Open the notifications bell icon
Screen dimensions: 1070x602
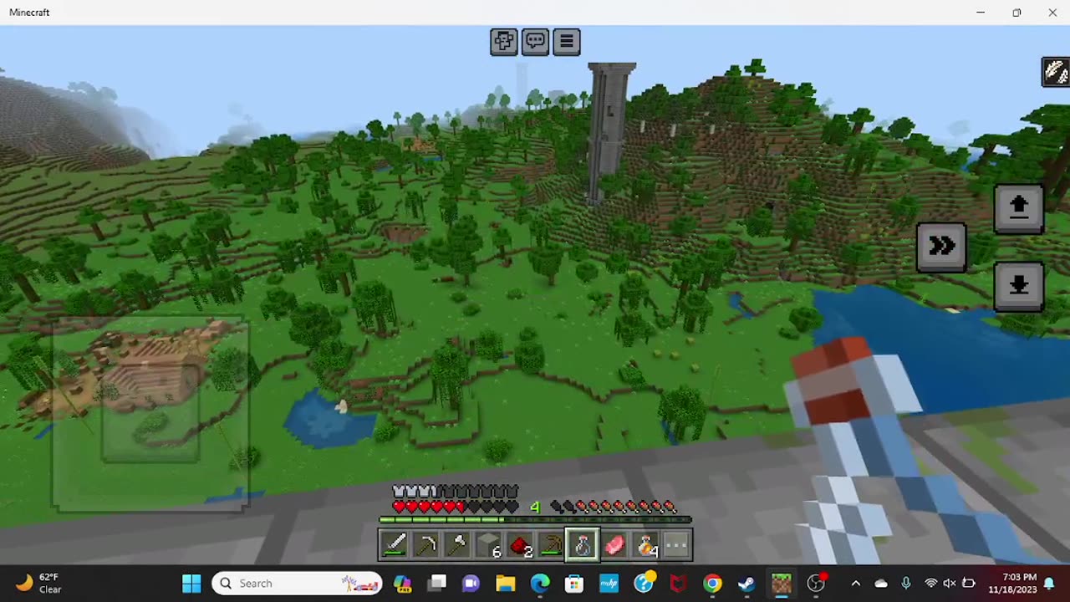[x=1049, y=584]
